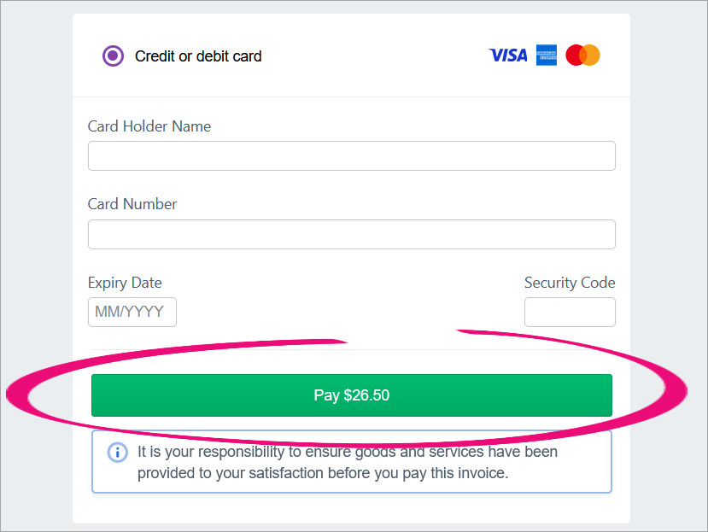The image size is (708, 532).
Task: Click the "Card Holder Name" label text
Action: point(149,126)
